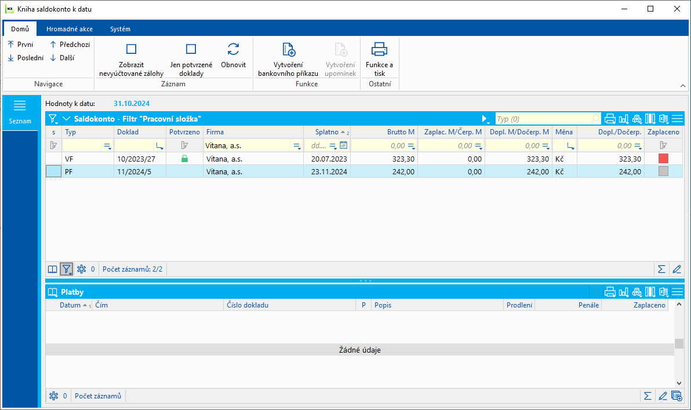The width and height of the screenshot is (691, 410).
Task: Click the pencil edit icon in Saldokonto footer
Action: click(x=676, y=269)
